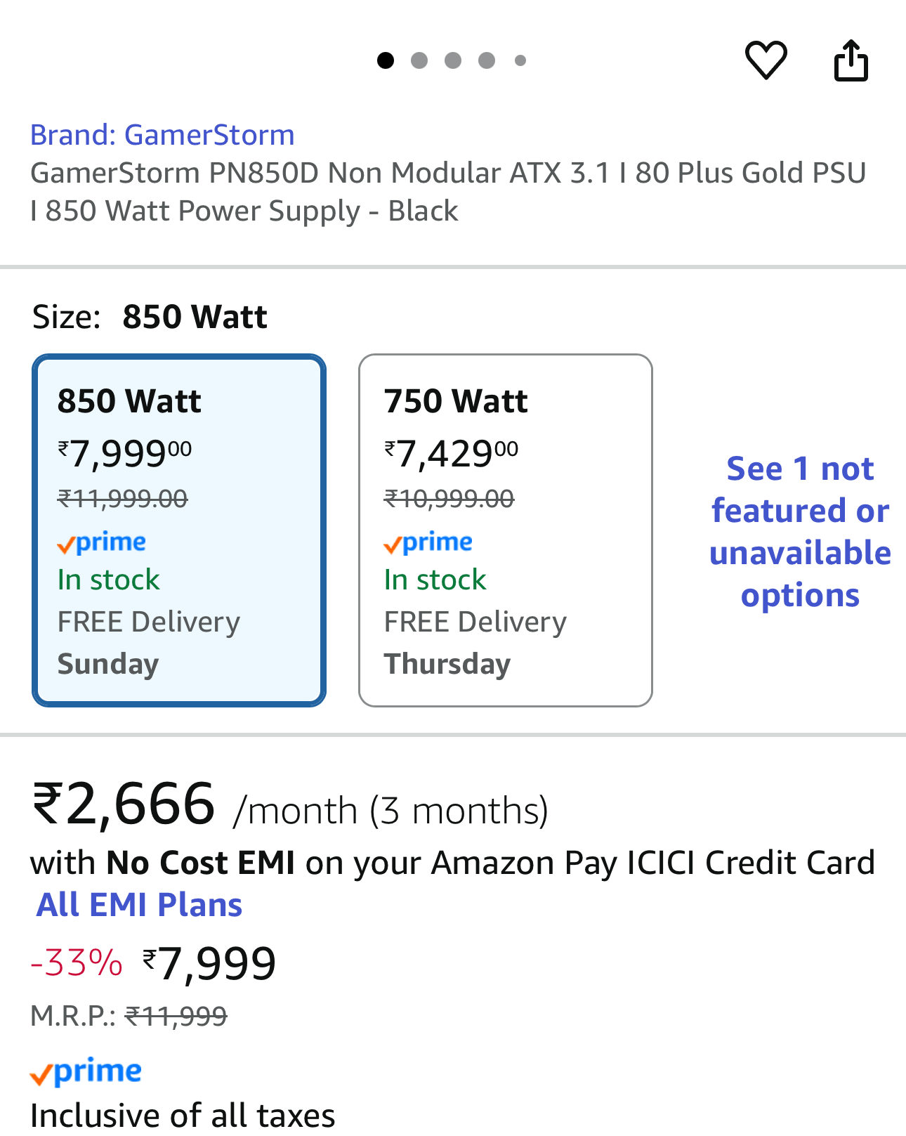The image size is (906, 1136).
Task: Tap the first active carousel dot
Action: tap(386, 60)
